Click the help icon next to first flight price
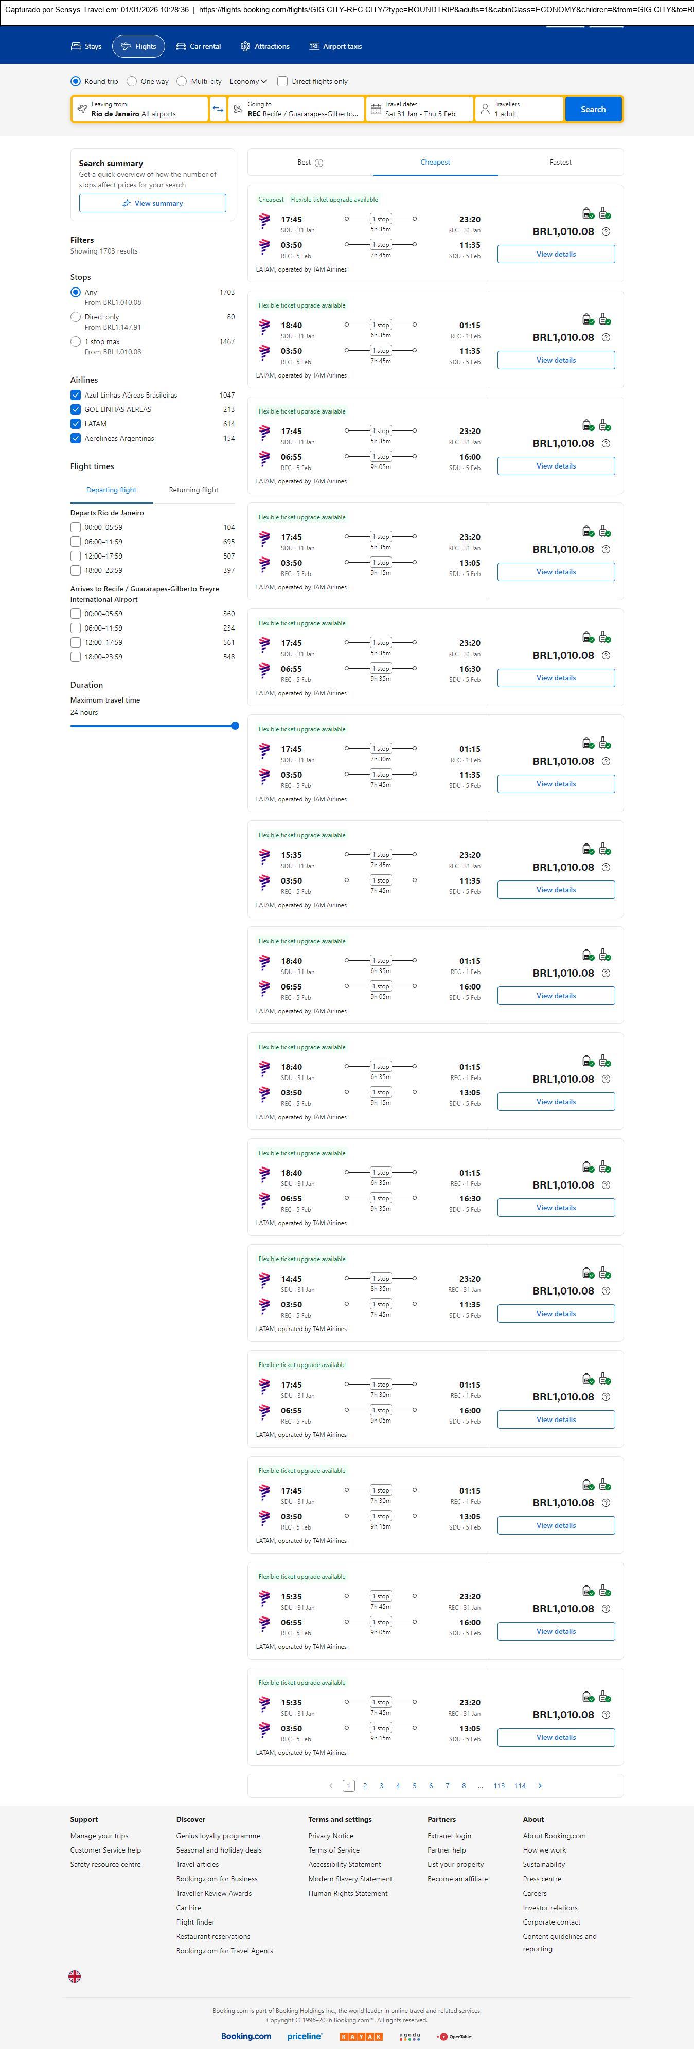The height and width of the screenshot is (2049, 694). 606,231
